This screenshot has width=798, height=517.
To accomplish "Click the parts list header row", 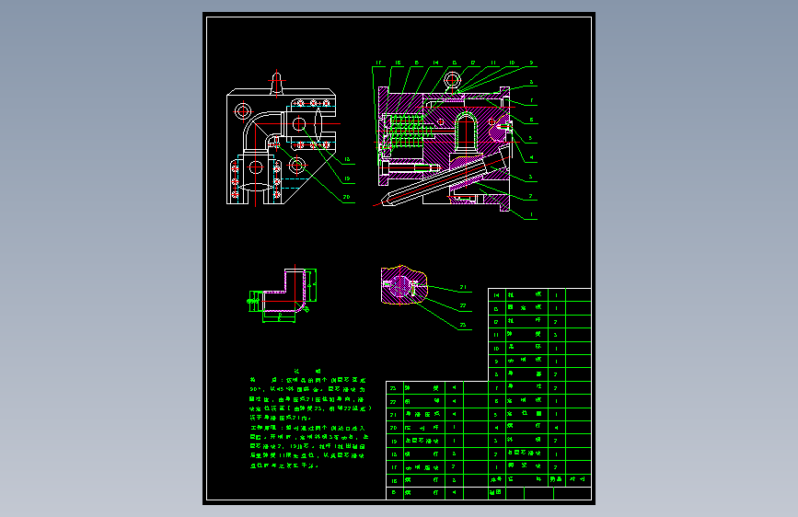I will (x=539, y=480).
